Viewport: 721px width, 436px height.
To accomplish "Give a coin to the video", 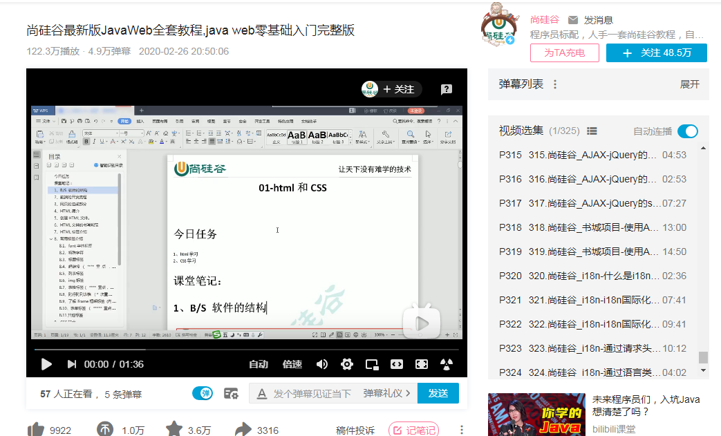I will [104, 430].
